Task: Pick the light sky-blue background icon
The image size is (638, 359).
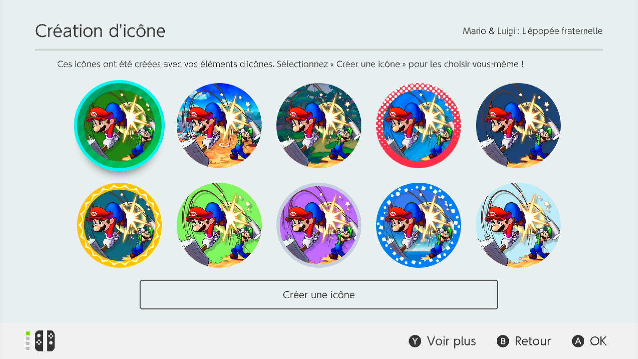Action: pos(518,225)
